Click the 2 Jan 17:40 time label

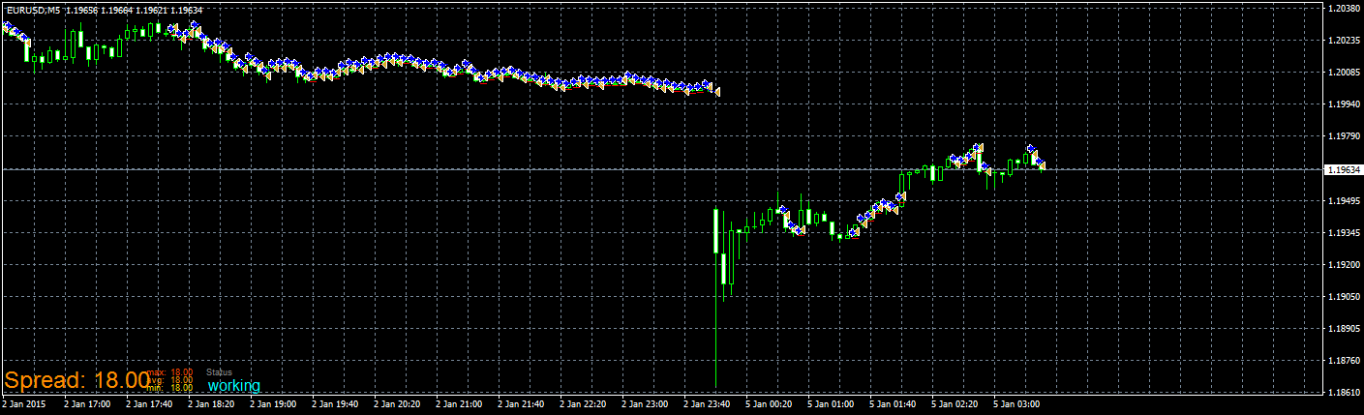pyautogui.click(x=149, y=404)
